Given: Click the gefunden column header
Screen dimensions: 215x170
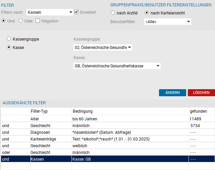Looking at the screenshot, I should click(198, 111).
